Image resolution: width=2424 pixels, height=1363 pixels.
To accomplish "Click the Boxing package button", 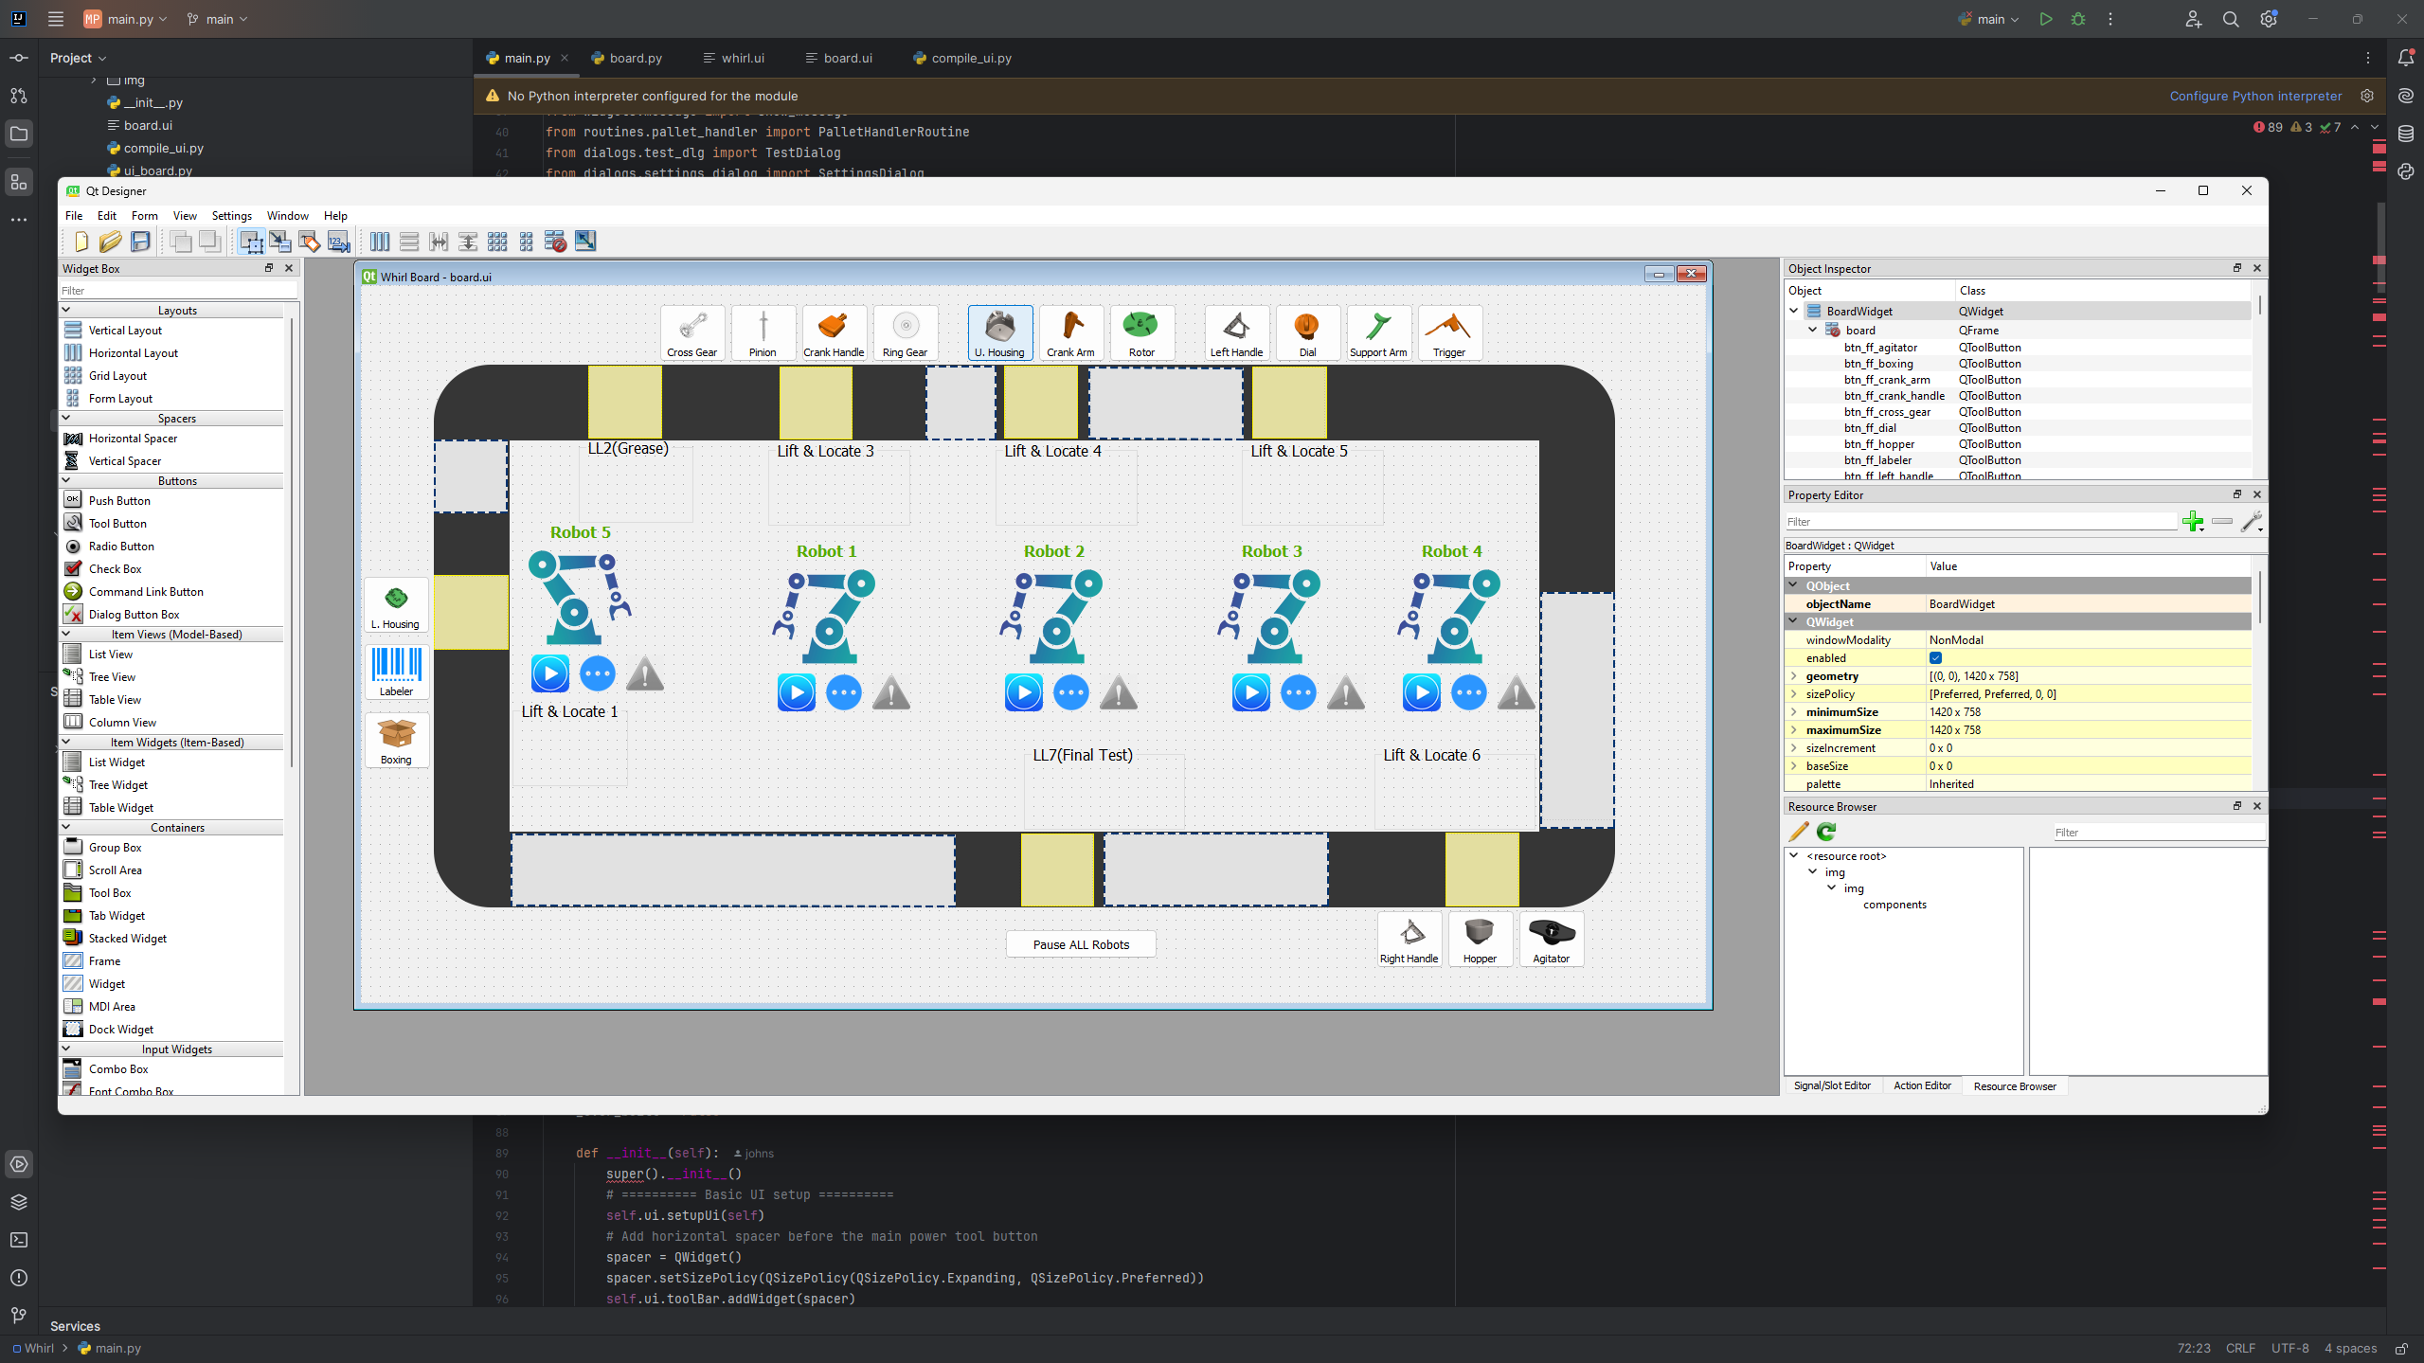I will (x=397, y=741).
